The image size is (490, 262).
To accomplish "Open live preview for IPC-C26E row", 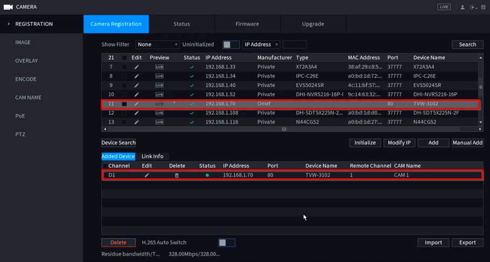I will point(159,76).
